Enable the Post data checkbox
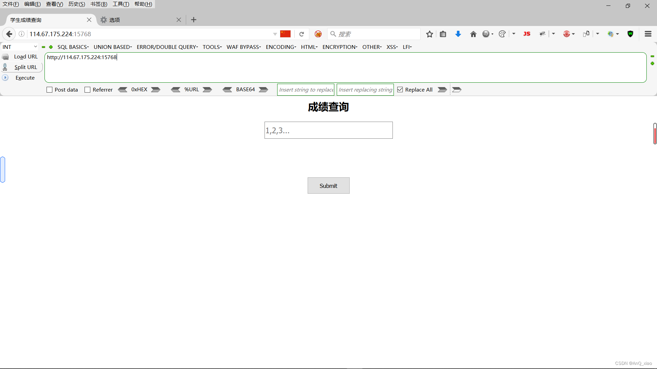Image resolution: width=657 pixels, height=369 pixels. coord(50,90)
